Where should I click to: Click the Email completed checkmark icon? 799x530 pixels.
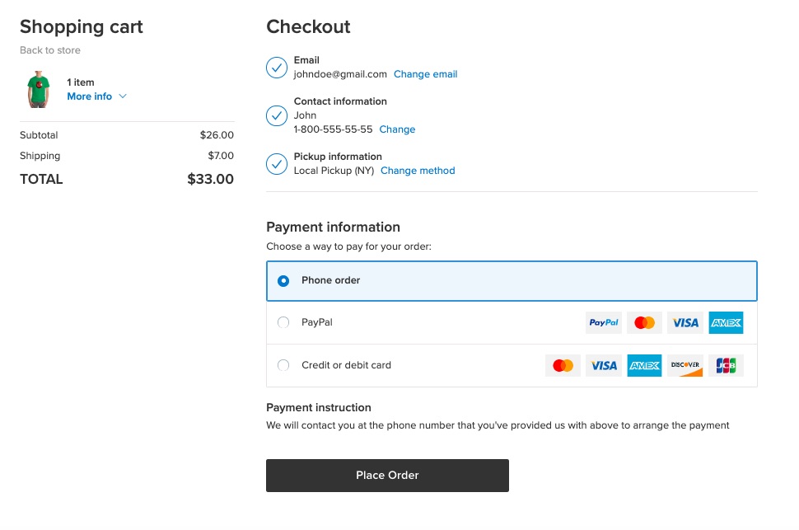277,68
